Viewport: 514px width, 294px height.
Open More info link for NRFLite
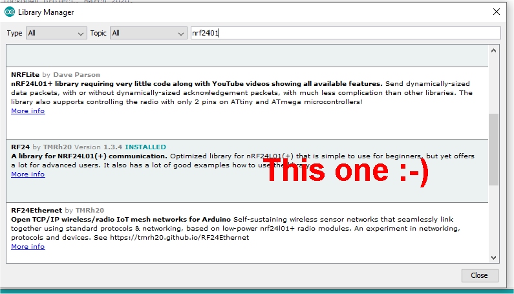[x=28, y=111]
